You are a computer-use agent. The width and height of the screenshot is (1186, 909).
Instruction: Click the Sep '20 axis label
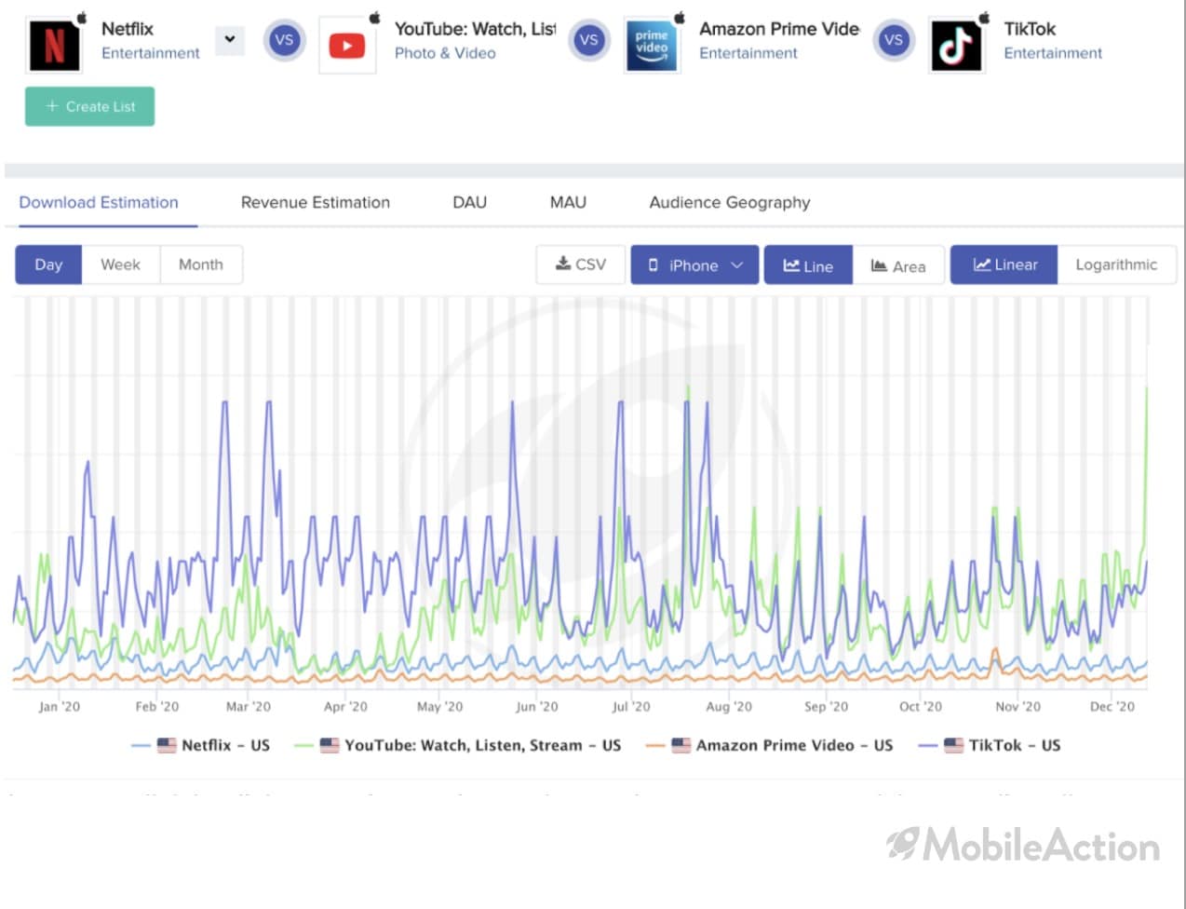point(827,707)
